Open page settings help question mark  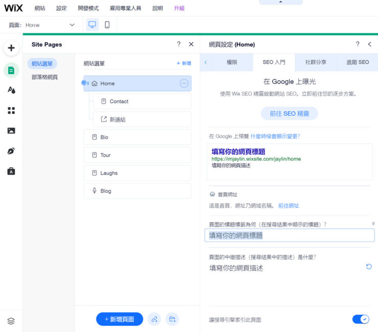pos(358,44)
